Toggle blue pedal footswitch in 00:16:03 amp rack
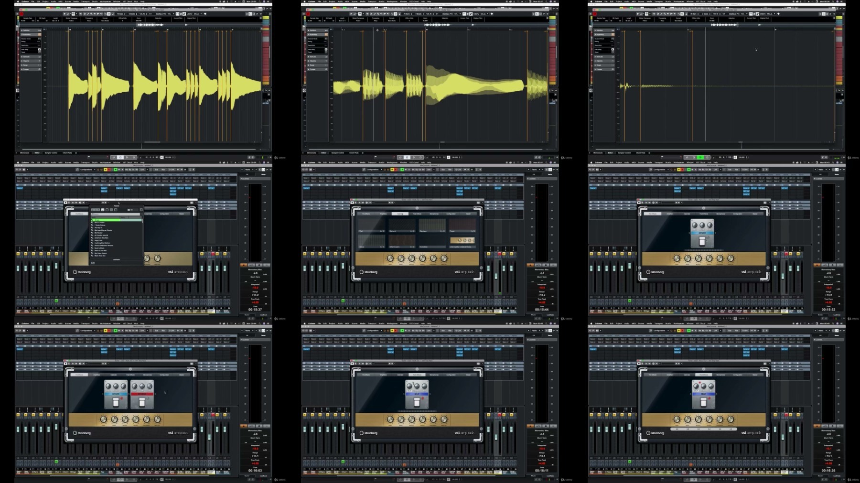The image size is (860, 483). [x=115, y=402]
